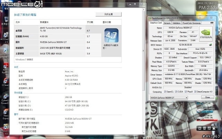Switch to Graphics Card tab
Screen dimensions: 222x139
tap(156, 23)
